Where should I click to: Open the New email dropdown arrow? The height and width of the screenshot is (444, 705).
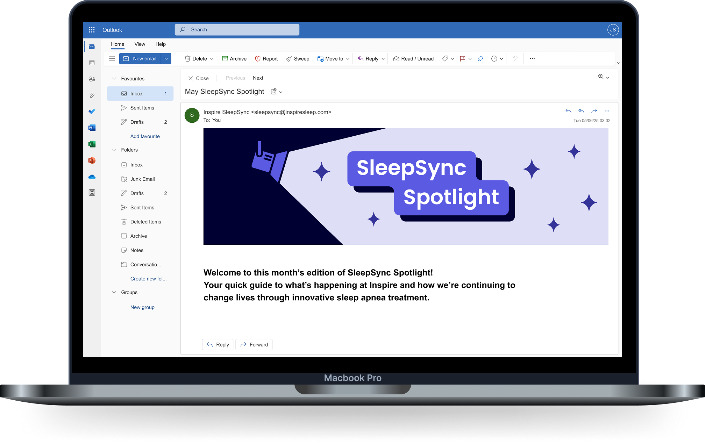(x=166, y=59)
